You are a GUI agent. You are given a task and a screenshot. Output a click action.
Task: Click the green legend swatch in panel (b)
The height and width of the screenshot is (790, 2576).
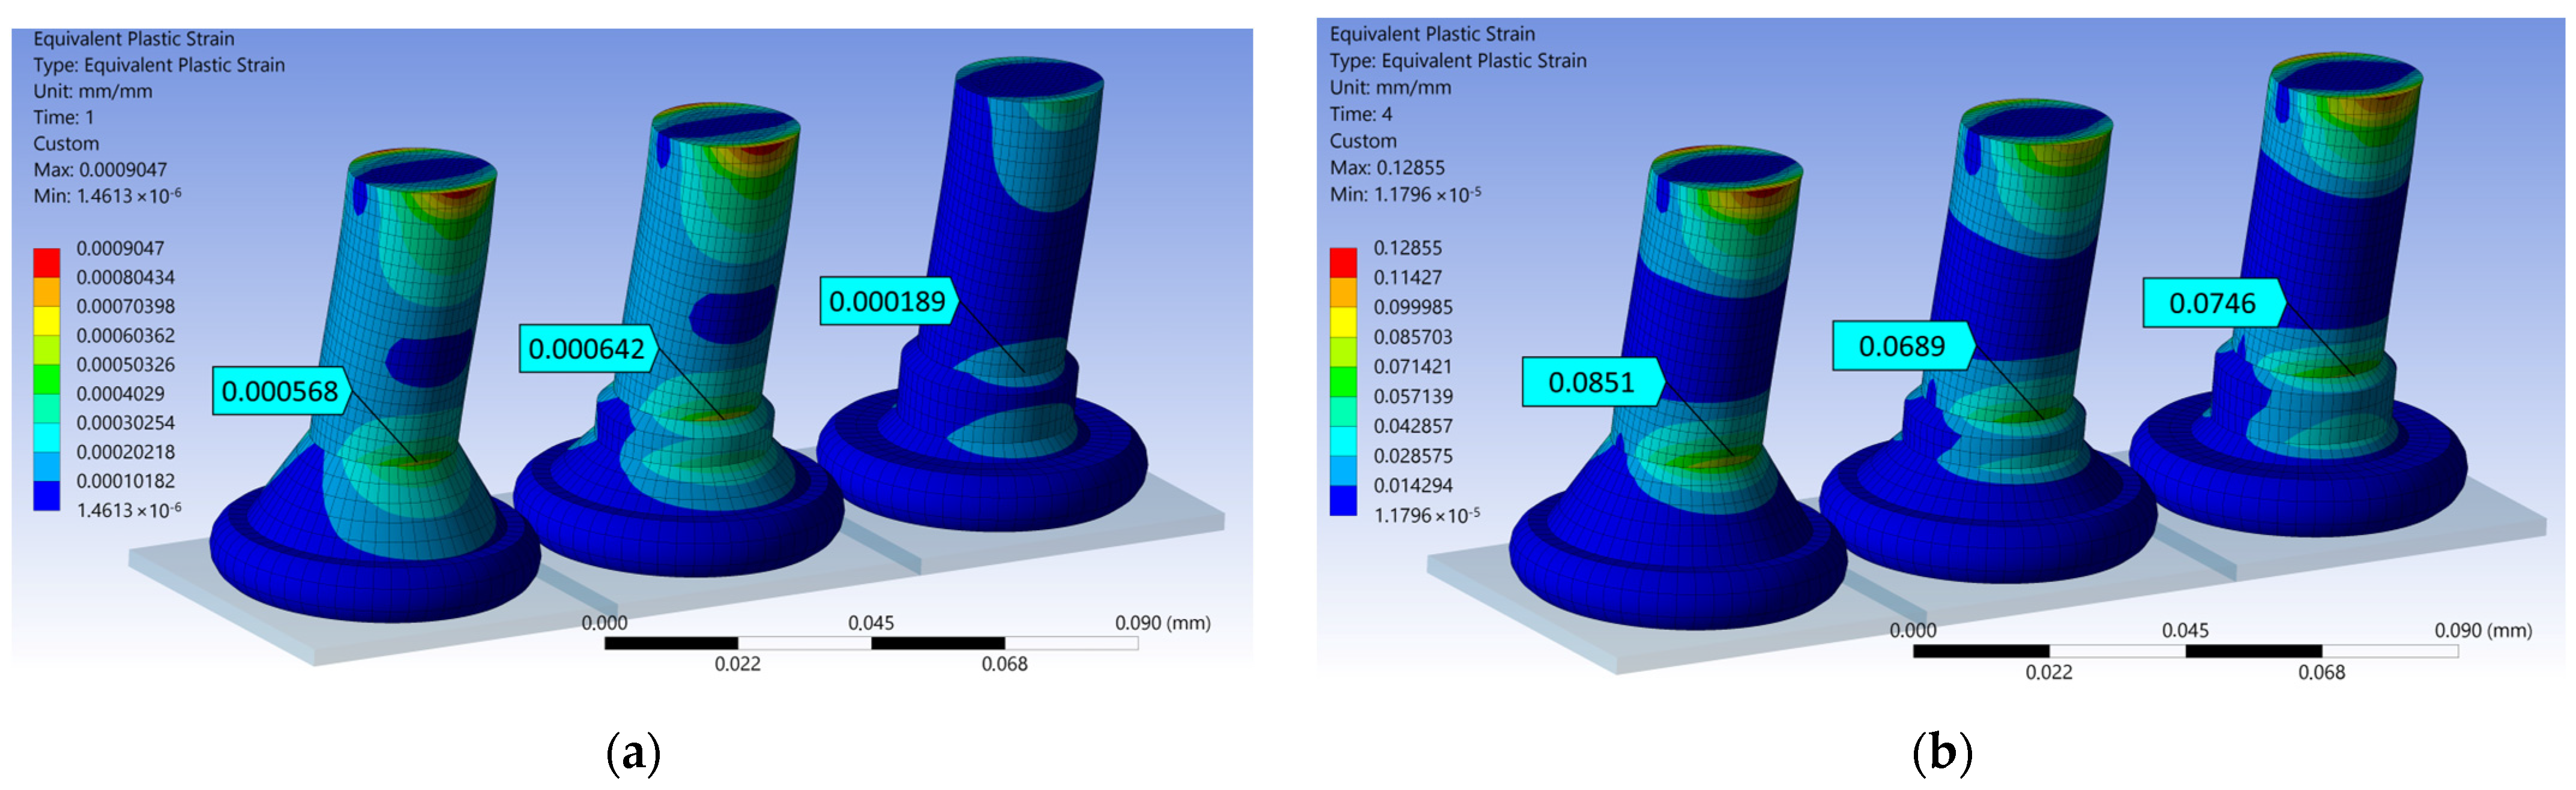1343,382
